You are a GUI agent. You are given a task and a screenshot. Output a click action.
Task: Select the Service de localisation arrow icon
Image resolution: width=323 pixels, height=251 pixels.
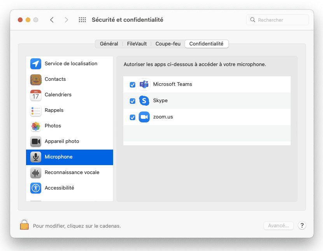pos(36,64)
